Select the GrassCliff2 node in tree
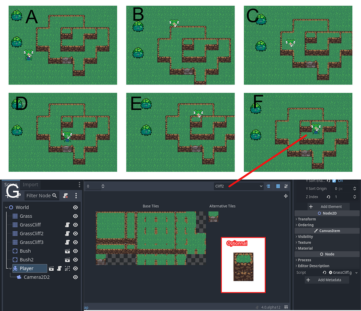This screenshot has height=311, width=361. pyautogui.click(x=31, y=233)
